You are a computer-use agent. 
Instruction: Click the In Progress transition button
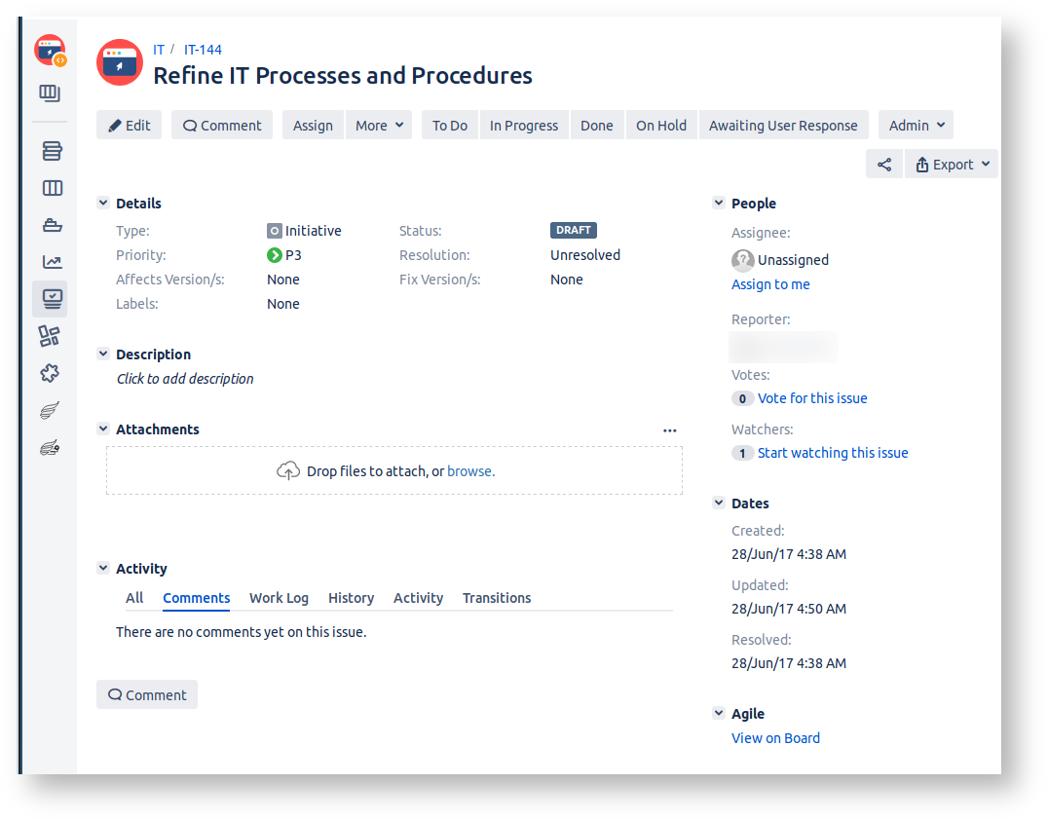pos(523,126)
